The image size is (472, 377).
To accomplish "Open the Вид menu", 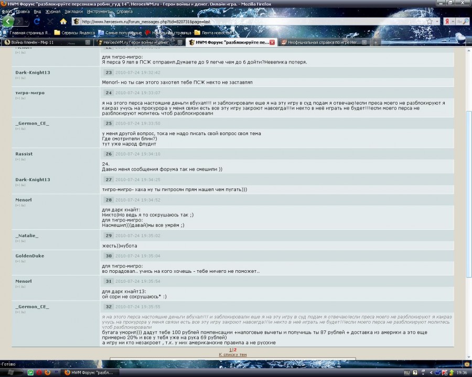I will pyautogui.click(x=37, y=12).
